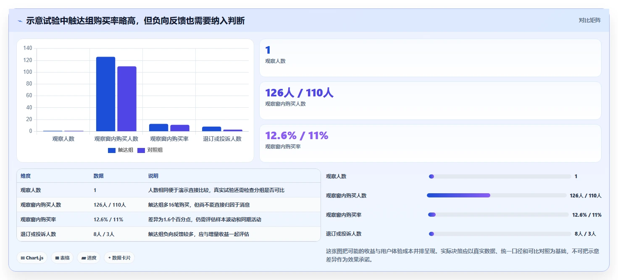The image size is (618, 280).
Task: Click table cell 126人 / 110人
Action: click(110, 205)
